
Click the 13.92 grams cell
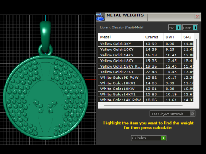(x=153, y=44)
